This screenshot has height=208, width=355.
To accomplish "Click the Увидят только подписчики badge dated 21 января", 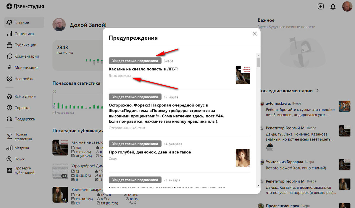I will (135, 180).
